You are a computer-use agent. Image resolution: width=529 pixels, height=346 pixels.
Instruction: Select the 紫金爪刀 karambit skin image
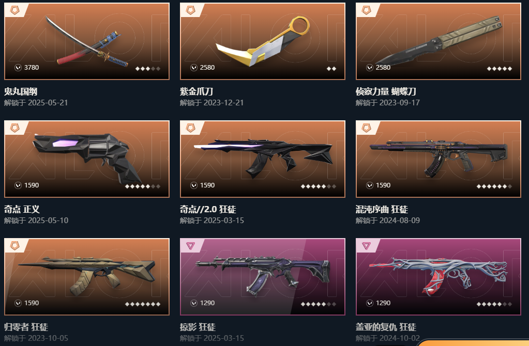click(x=263, y=41)
